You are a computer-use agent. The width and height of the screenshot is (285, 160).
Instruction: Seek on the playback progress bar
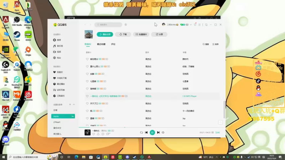[152, 127]
